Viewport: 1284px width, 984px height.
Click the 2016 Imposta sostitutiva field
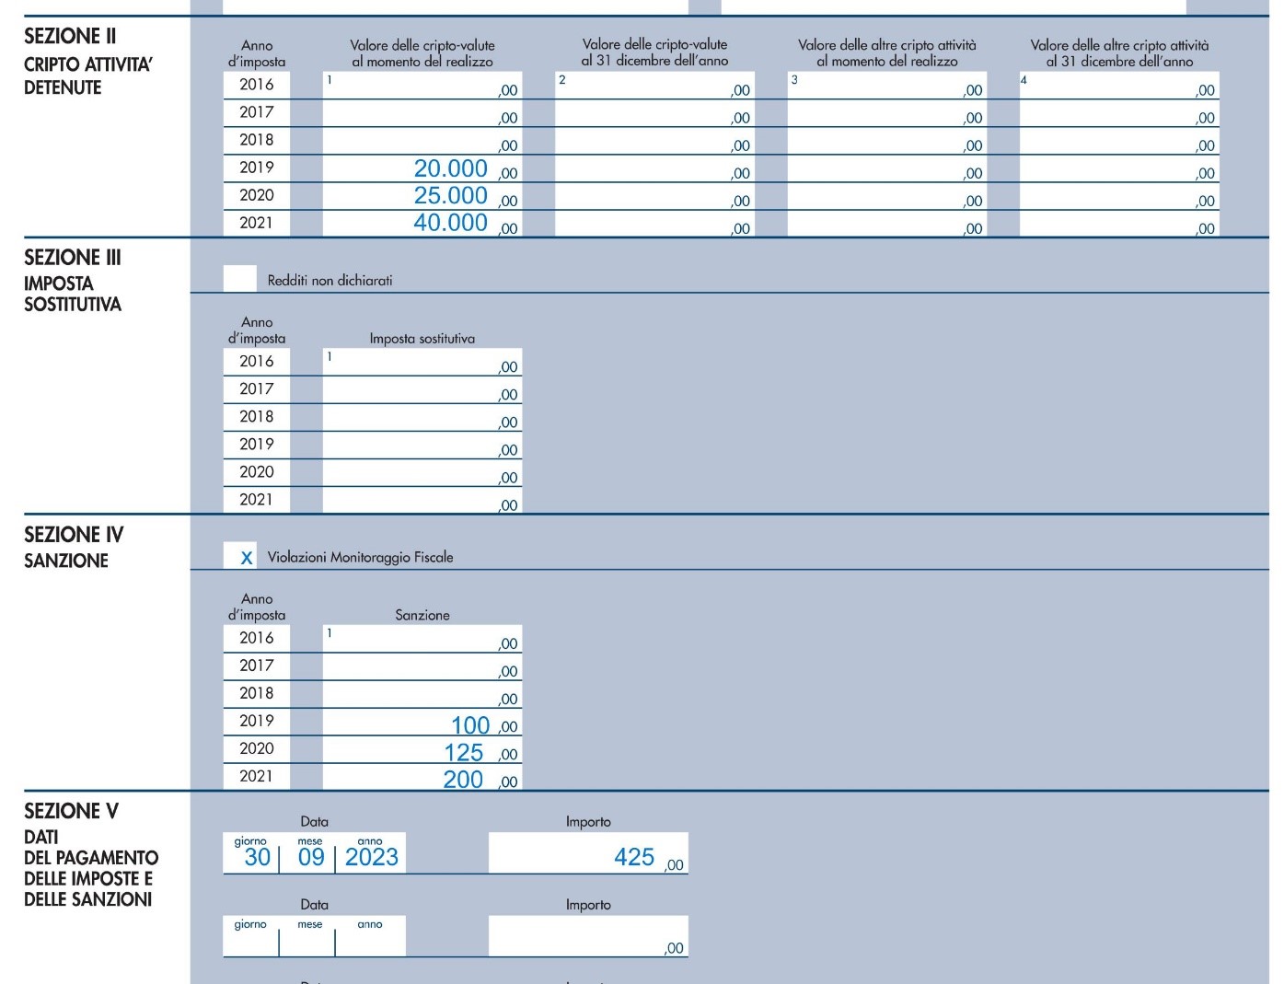[x=422, y=362]
